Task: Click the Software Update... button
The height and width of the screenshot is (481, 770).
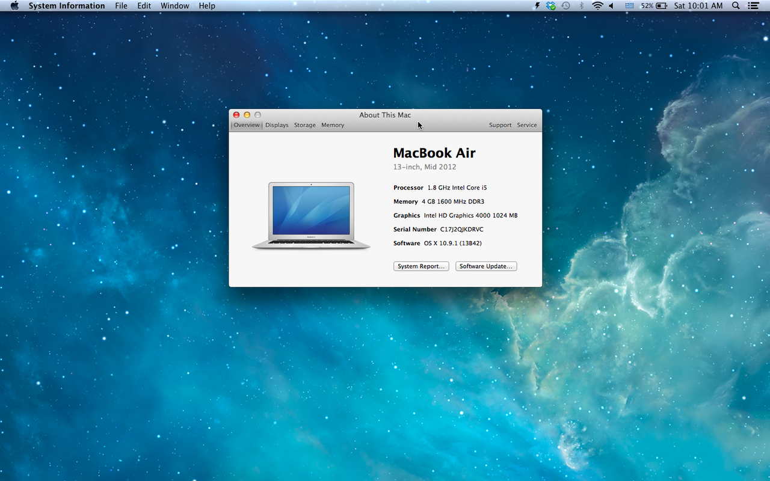Action: pos(486,266)
